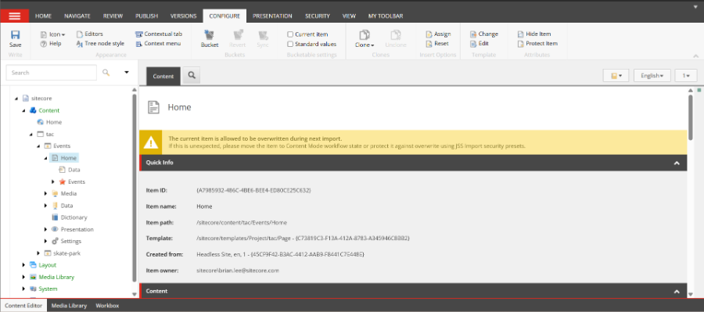
Task: Open the magnifier search tab beside Content
Action: click(192, 75)
